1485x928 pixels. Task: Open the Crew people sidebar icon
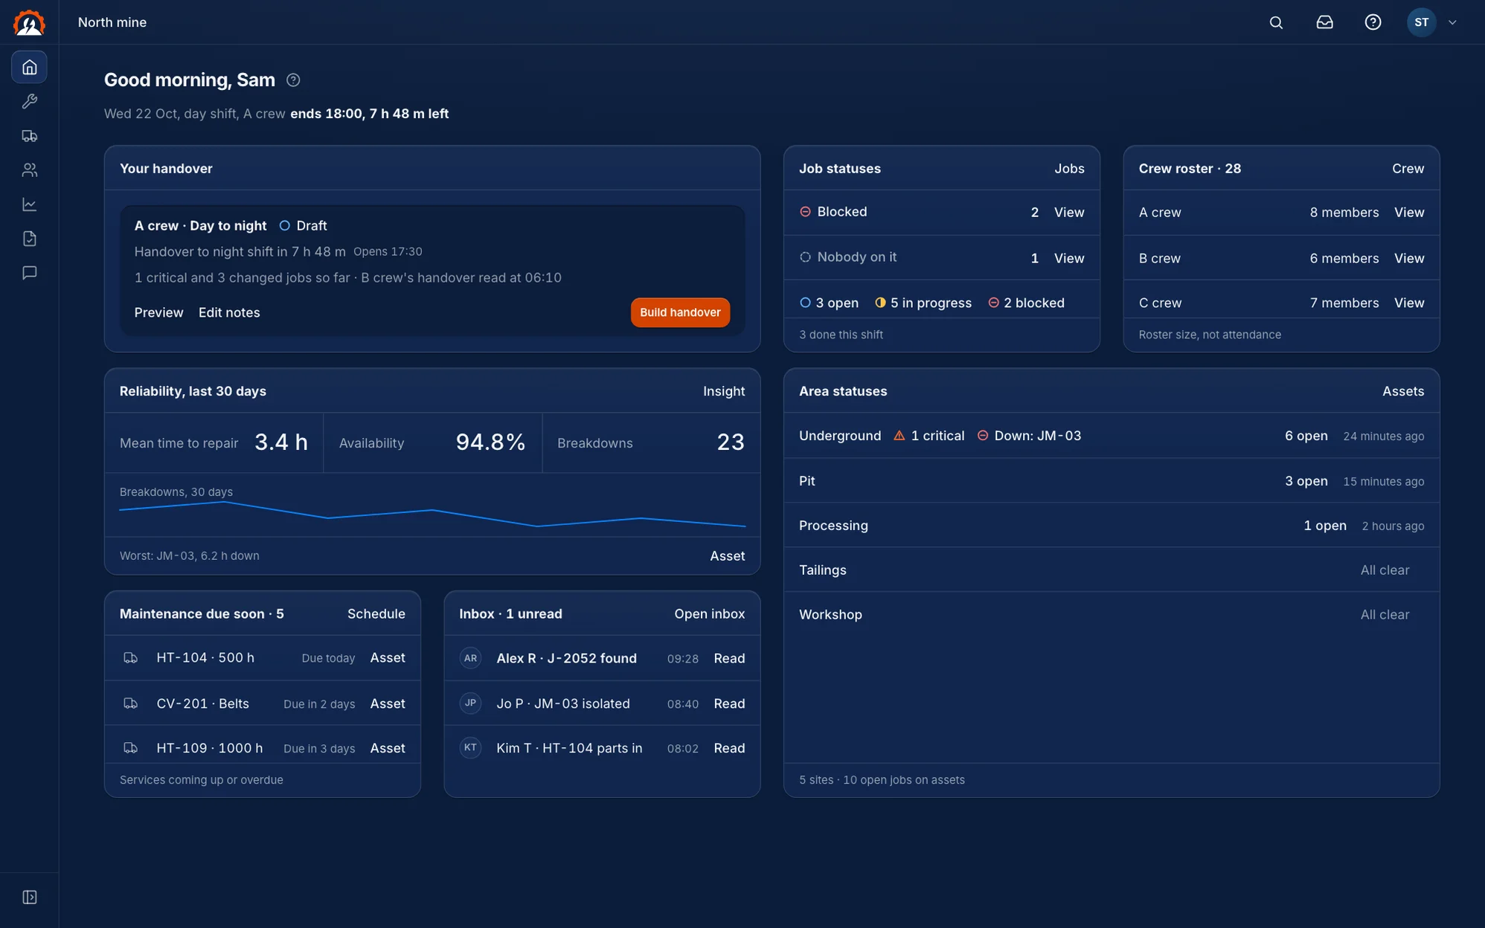(29, 170)
